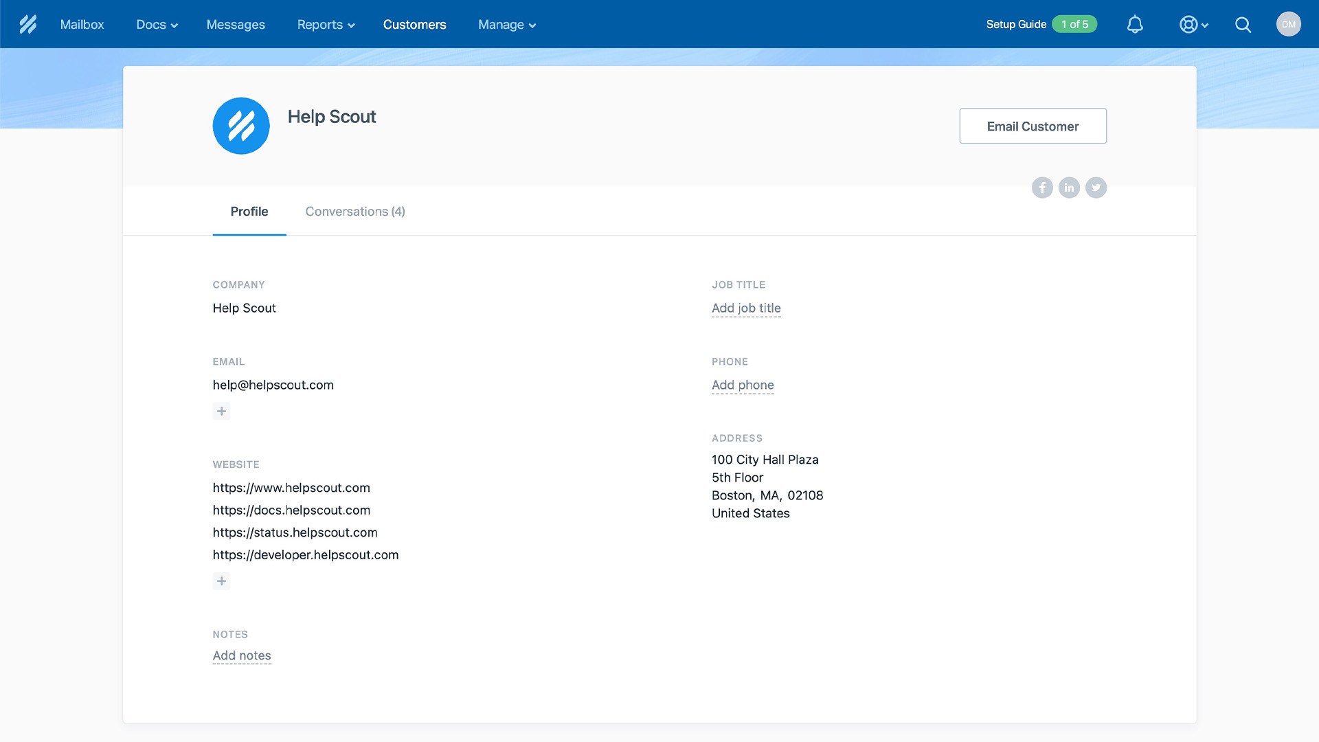Open https://status.helpscout.com website link
Screen dimensions: 1319x742
click(x=295, y=532)
